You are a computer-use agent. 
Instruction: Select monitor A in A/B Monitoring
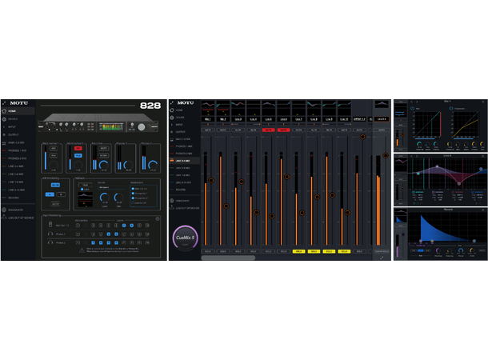point(50,194)
